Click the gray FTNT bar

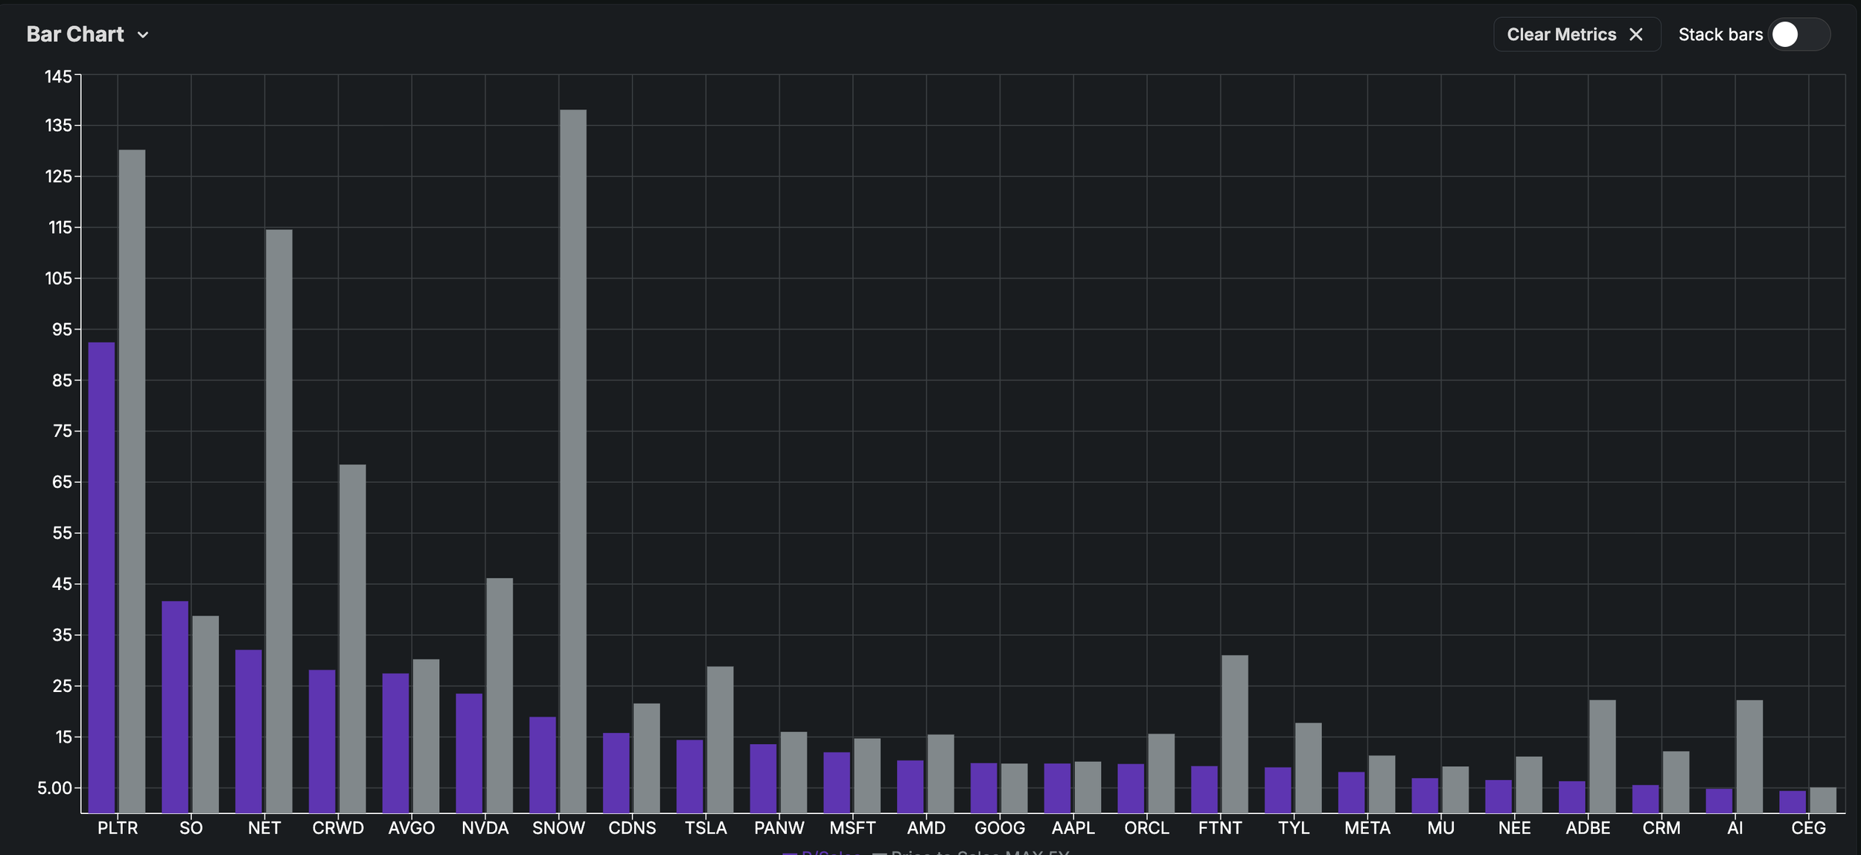point(1235,734)
